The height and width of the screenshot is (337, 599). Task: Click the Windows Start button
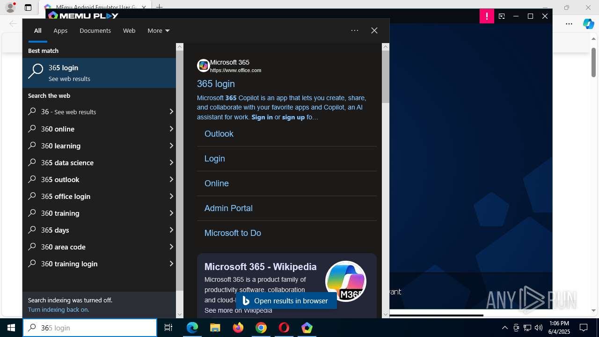[x=11, y=328]
